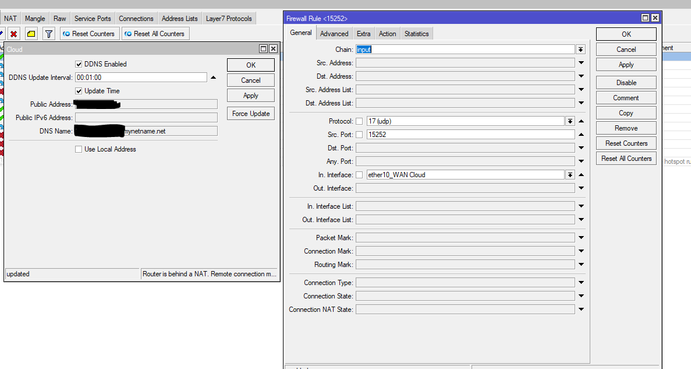The height and width of the screenshot is (369, 691).
Task: Open the Layer7 Protocols tab
Action: coord(229,19)
